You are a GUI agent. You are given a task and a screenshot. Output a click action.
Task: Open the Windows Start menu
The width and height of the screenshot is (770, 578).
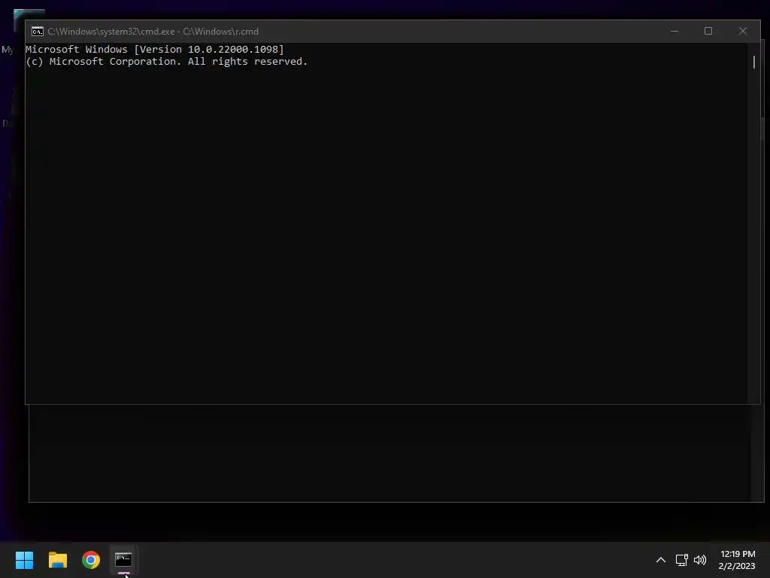tap(25, 560)
